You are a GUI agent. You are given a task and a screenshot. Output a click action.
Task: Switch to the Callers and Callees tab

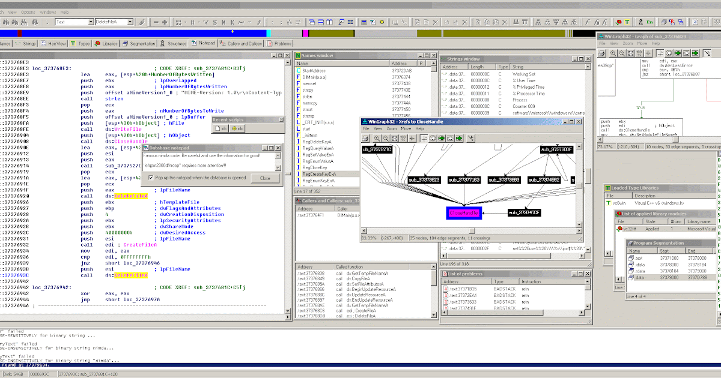pyautogui.click(x=240, y=43)
